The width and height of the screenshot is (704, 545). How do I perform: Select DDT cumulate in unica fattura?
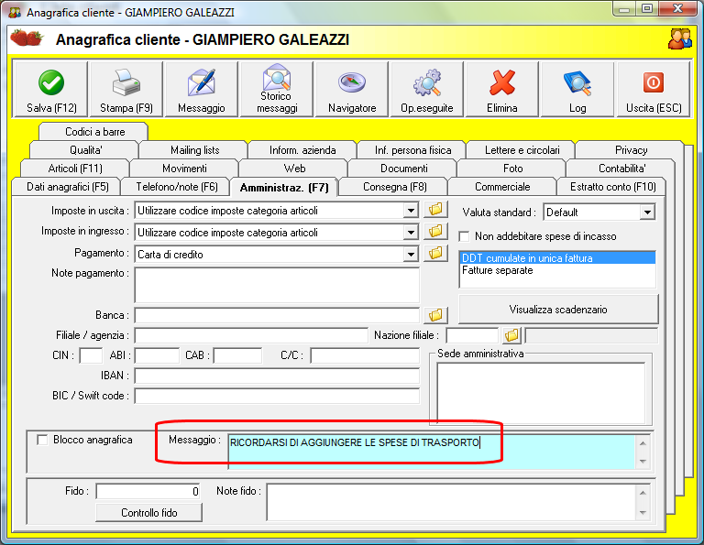(x=556, y=258)
